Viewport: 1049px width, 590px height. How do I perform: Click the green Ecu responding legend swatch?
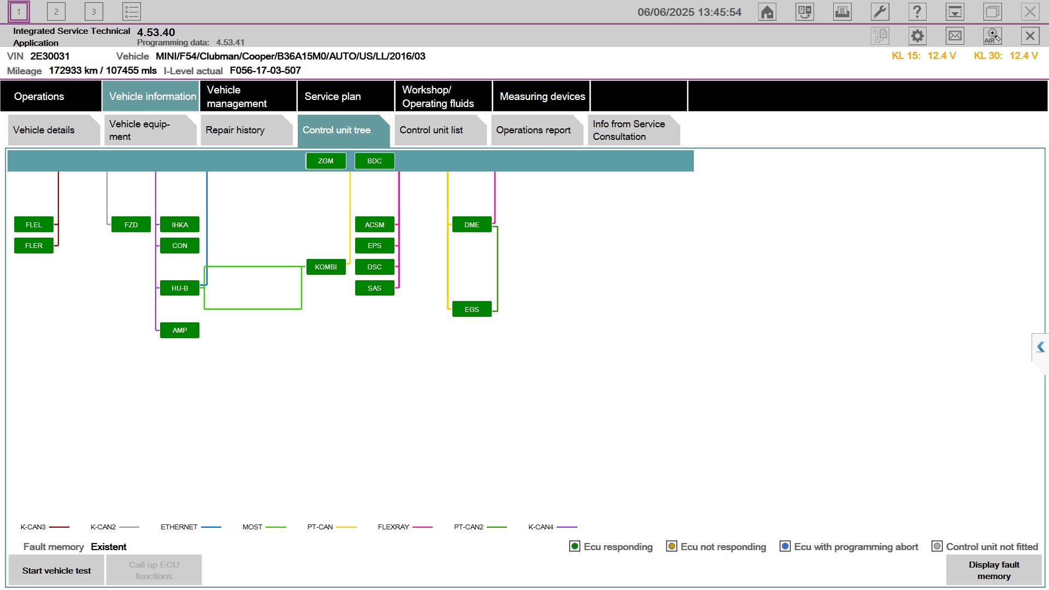coord(574,546)
